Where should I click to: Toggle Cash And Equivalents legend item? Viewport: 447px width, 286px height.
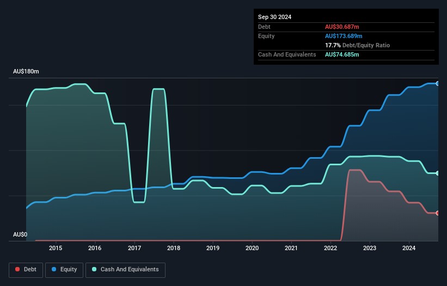[125, 270]
